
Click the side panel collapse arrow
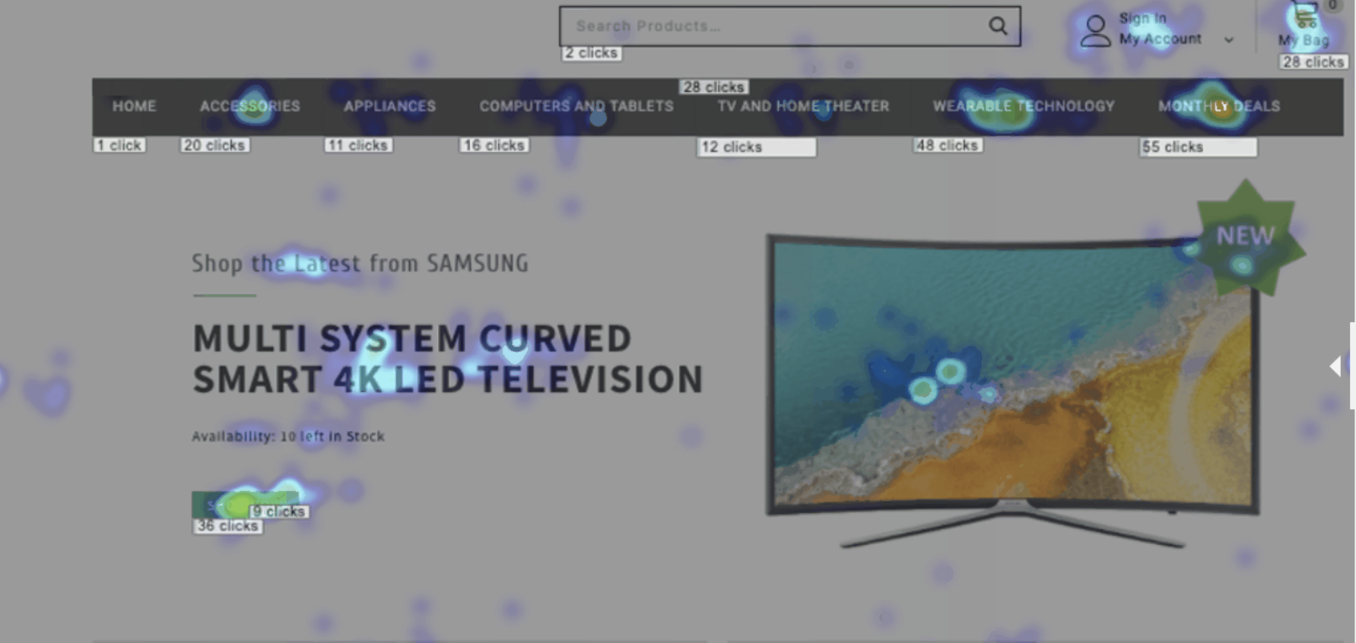[1335, 366]
